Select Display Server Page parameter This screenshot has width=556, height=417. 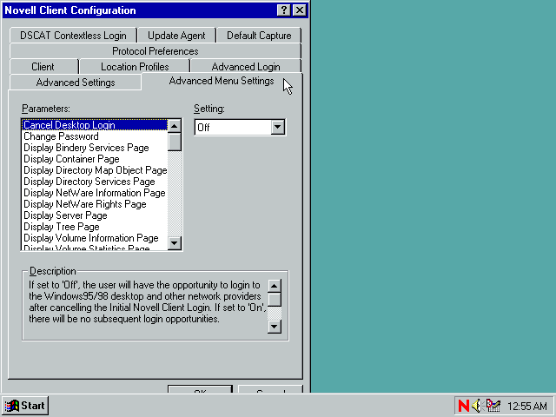65,215
